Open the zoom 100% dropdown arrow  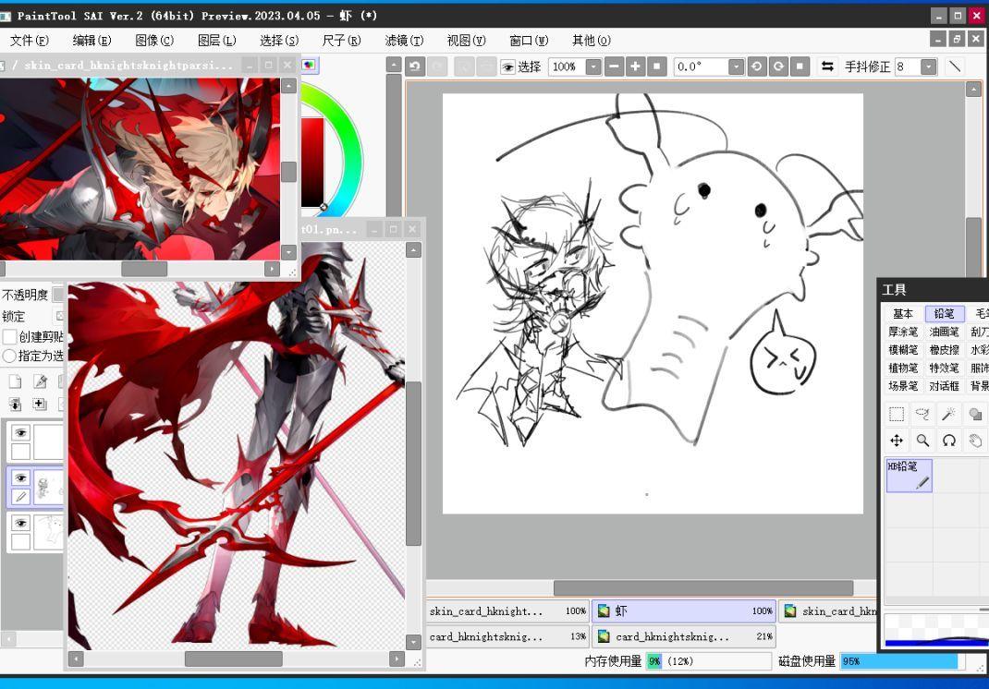click(x=593, y=66)
